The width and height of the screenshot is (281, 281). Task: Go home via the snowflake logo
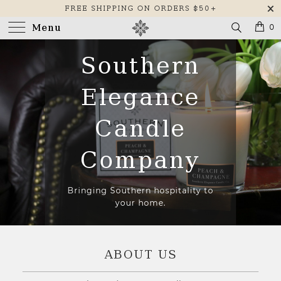[140, 28]
